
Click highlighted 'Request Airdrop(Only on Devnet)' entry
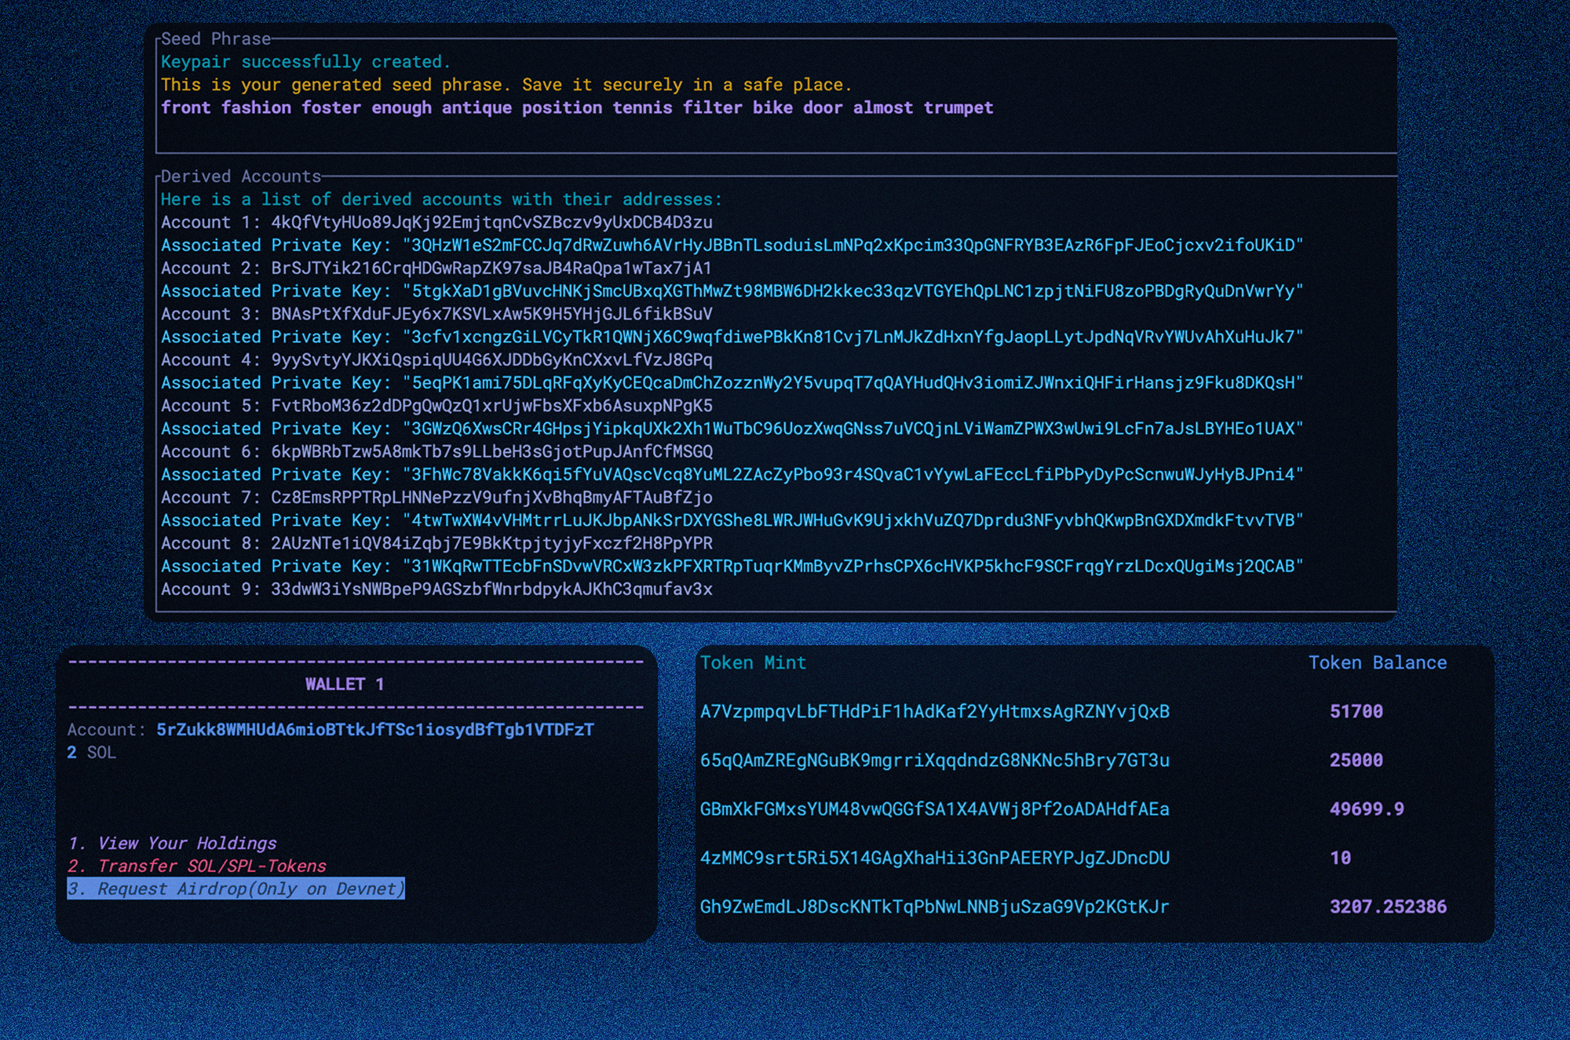[236, 889]
